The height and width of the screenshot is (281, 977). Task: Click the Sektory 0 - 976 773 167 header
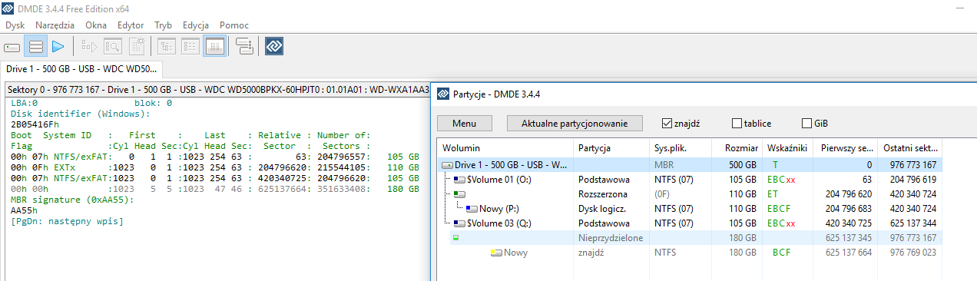tap(217, 89)
